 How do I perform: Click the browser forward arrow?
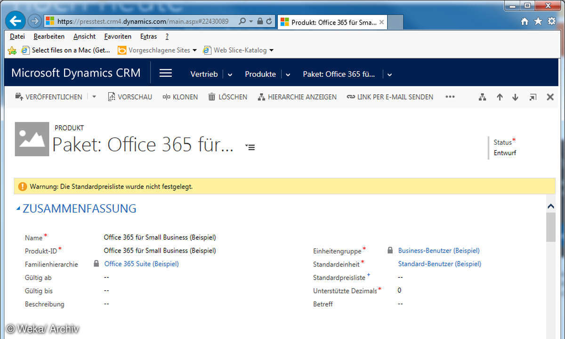[x=34, y=21]
